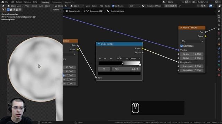Click the Pos 0.573 field

click(x=126, y=69)
